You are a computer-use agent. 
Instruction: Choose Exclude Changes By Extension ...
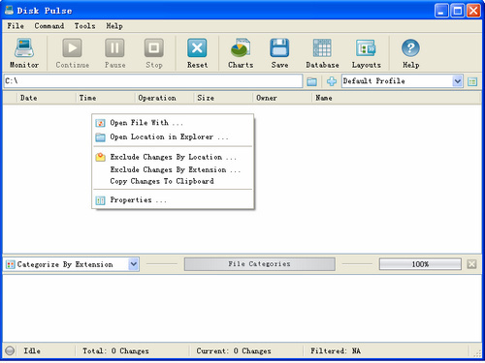[173, 169]
